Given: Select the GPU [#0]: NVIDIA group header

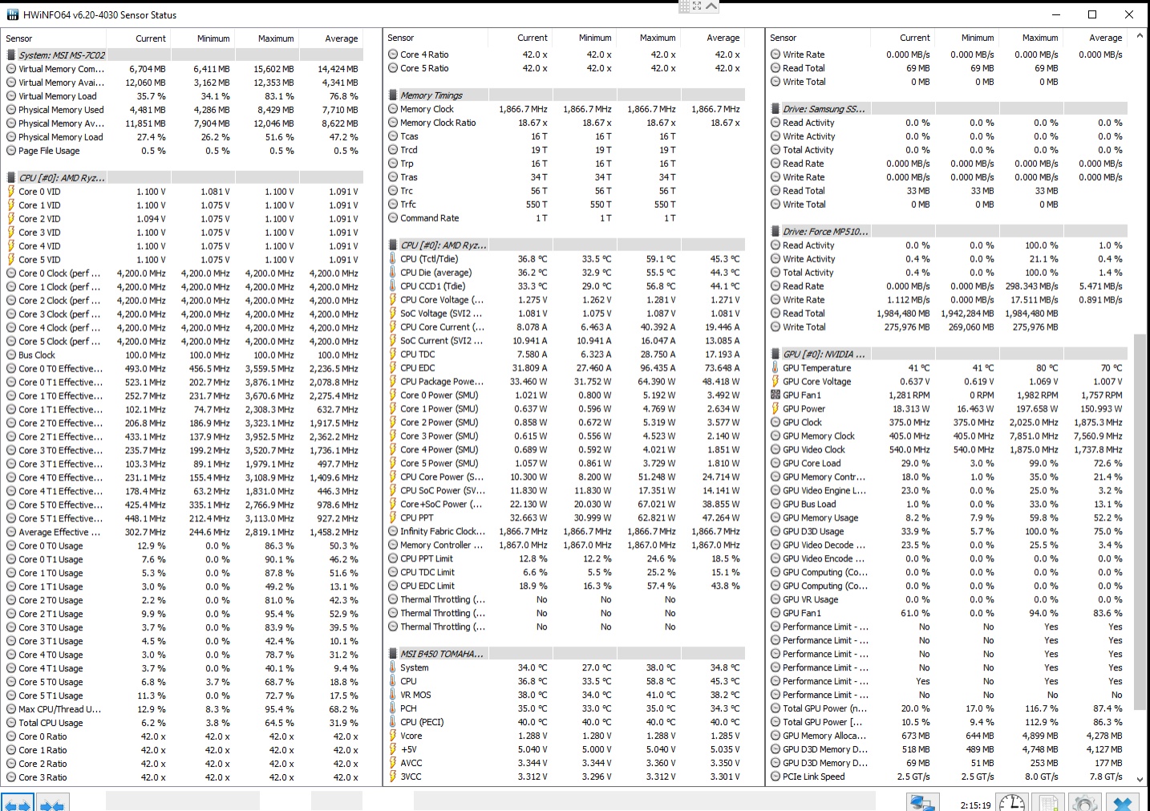Looking at the screenshot, I should click(x=947, y=354).
